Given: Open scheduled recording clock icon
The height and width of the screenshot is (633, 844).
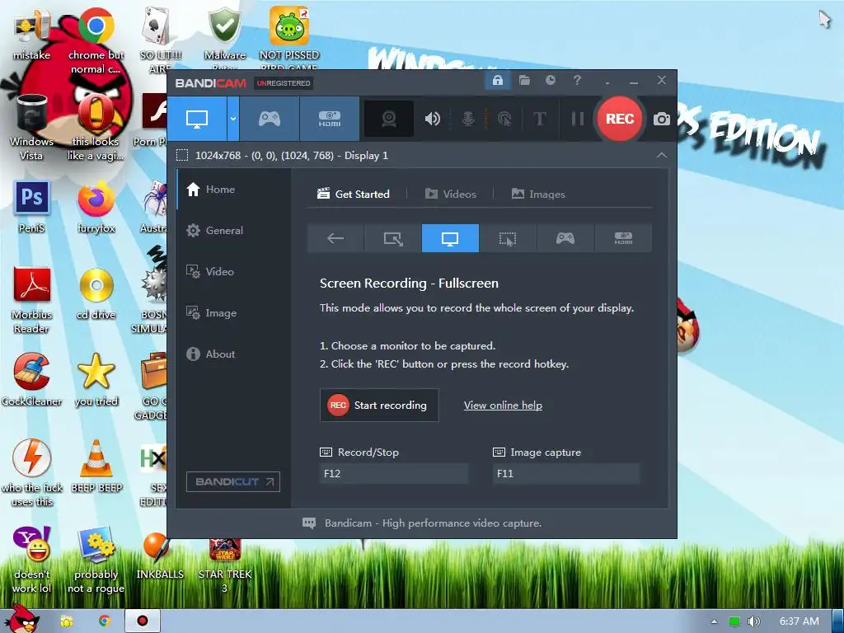Looking at the screenshot, I should click(550, 80).
